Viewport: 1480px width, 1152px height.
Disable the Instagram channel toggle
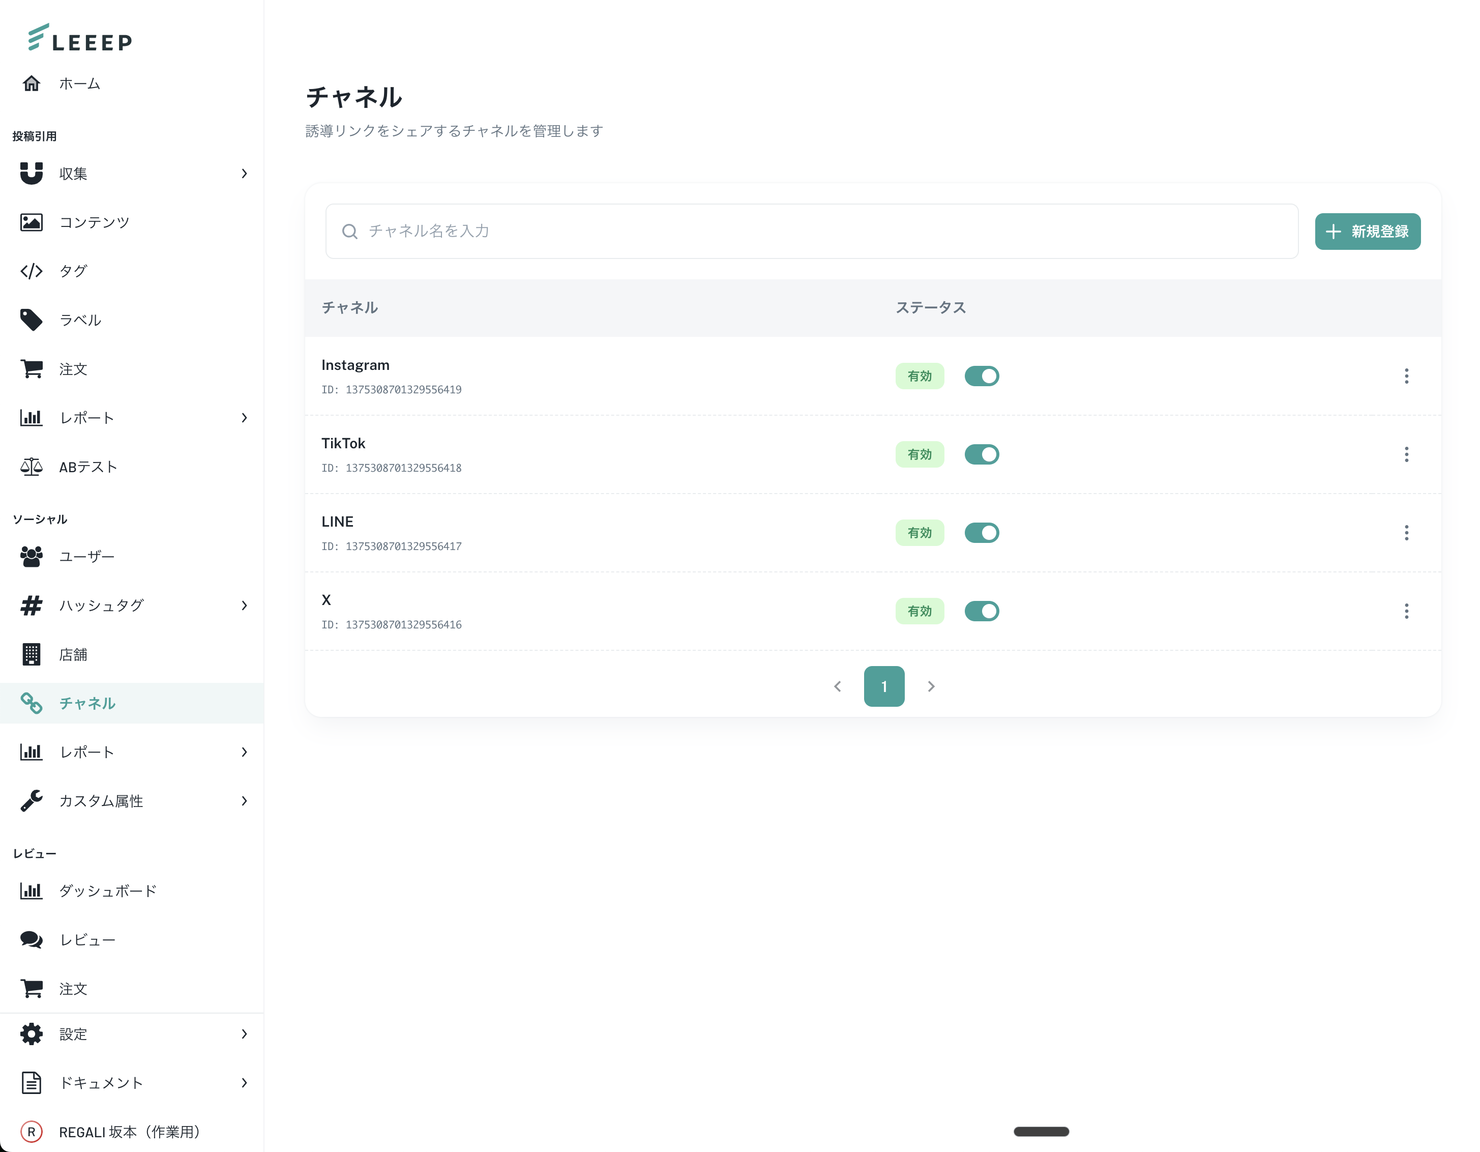[x=981, y=377]
